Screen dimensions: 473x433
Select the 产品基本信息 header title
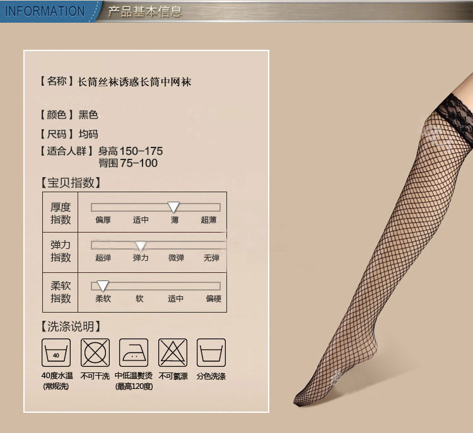(144, 11)
